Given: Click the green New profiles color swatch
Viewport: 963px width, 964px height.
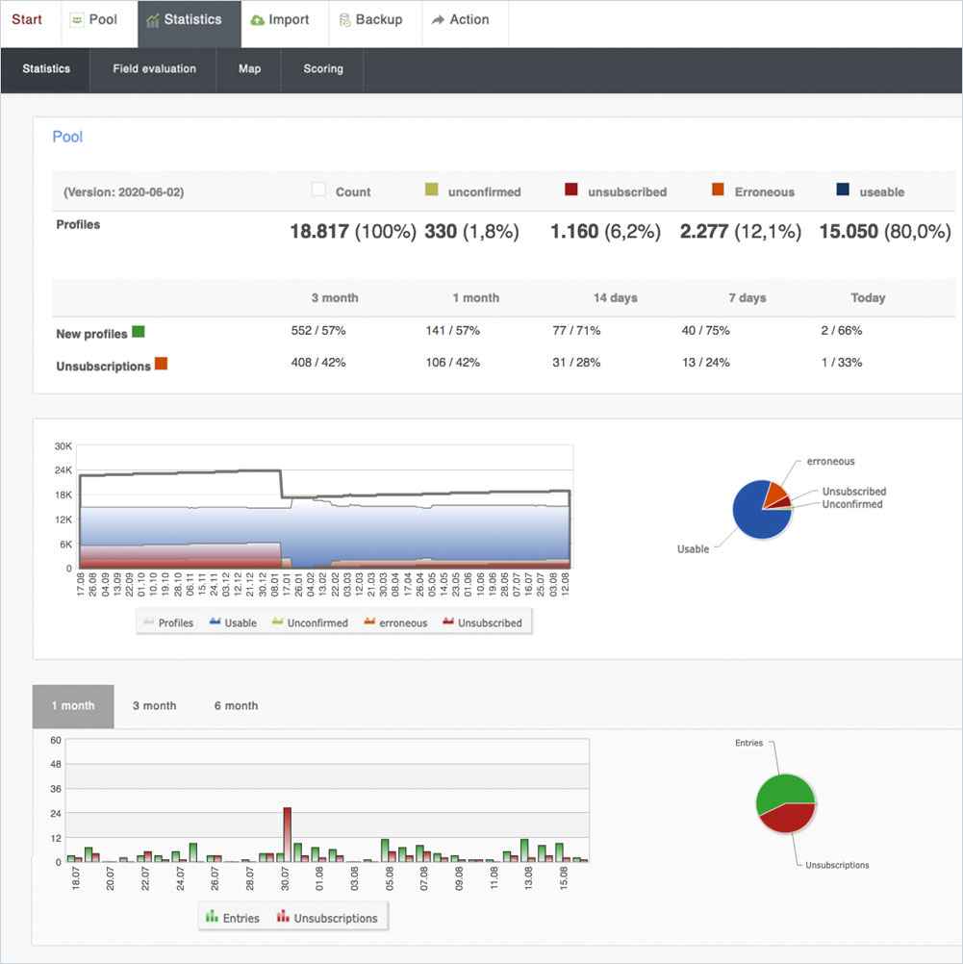Looking at the screenshot, I should pos(139,332).
